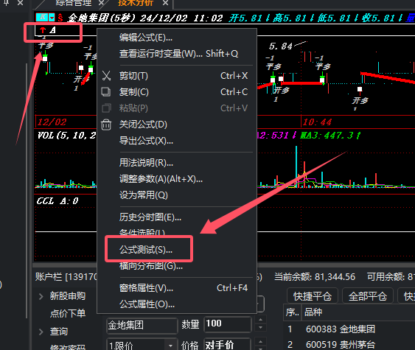Open the 1.限价 order type dropdown
Image resolution: width=415 pixels, height=350 pixels.
[x=170, y=346]
